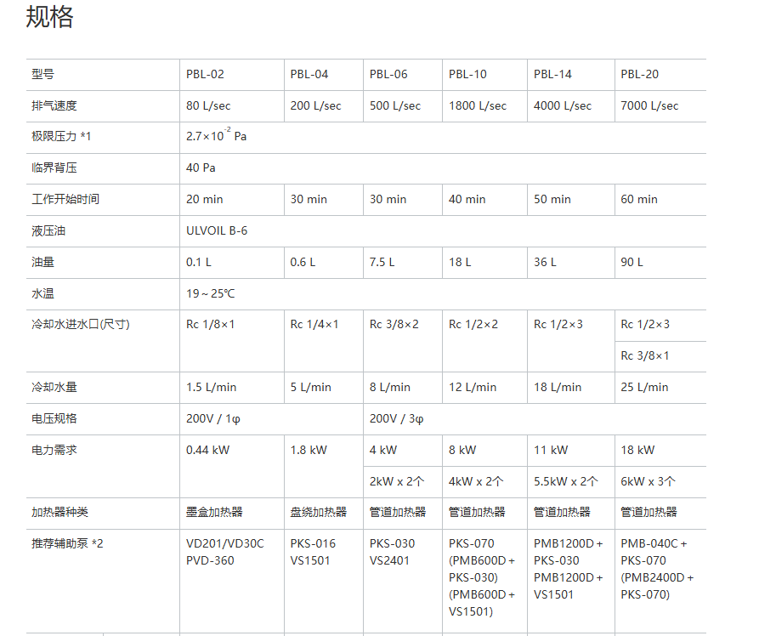The image size is (776, 636).
Task: Click the 7000 L/sec value
Action: 650,105
